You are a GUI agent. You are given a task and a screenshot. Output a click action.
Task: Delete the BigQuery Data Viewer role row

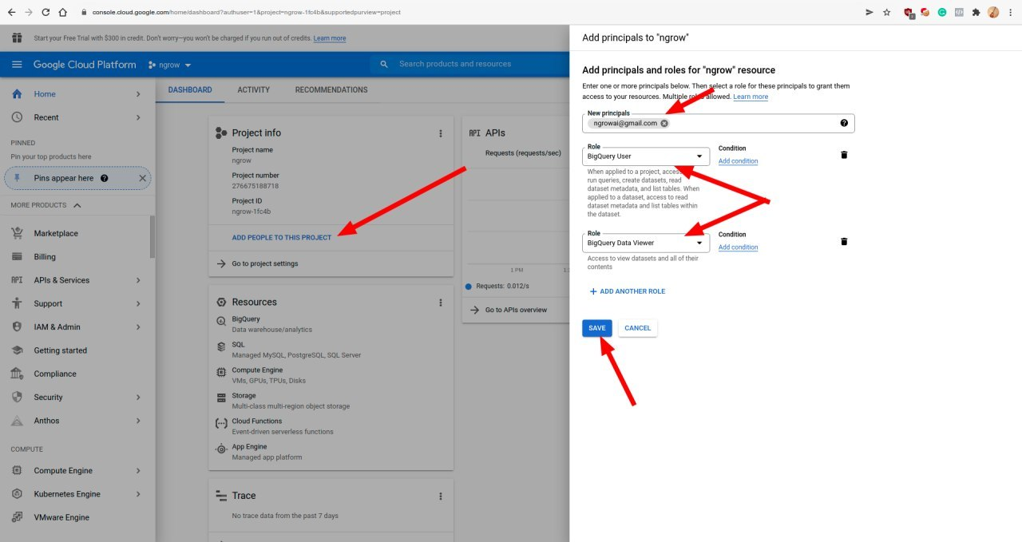point(844,241)
